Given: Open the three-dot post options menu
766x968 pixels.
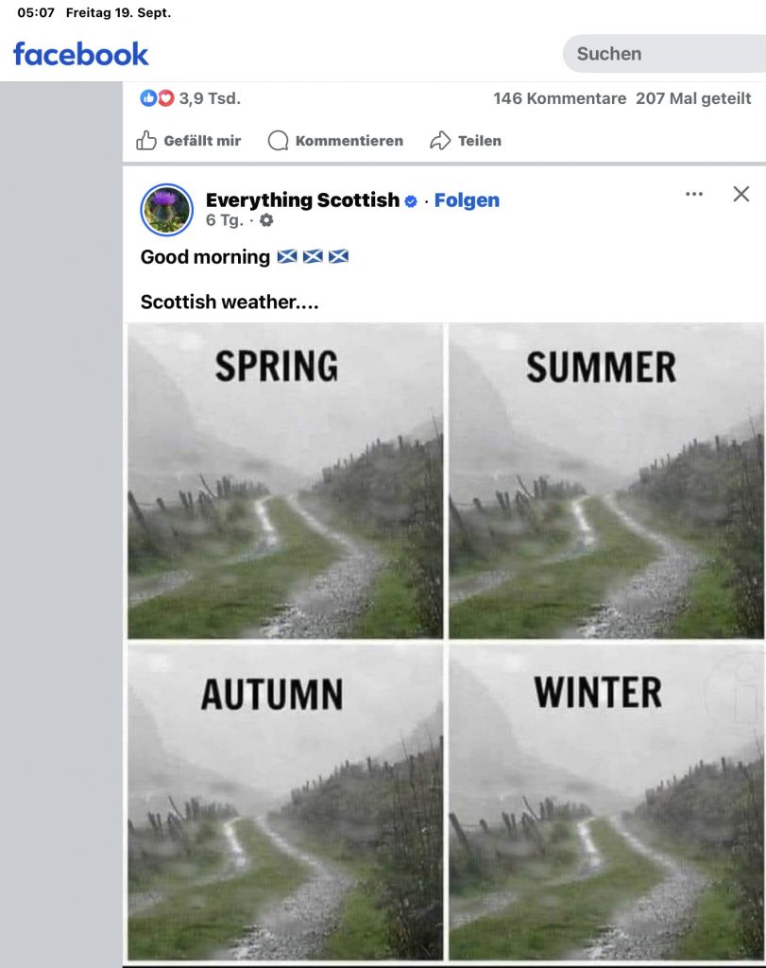Looking at the screenshot, I should pos(694,194).
